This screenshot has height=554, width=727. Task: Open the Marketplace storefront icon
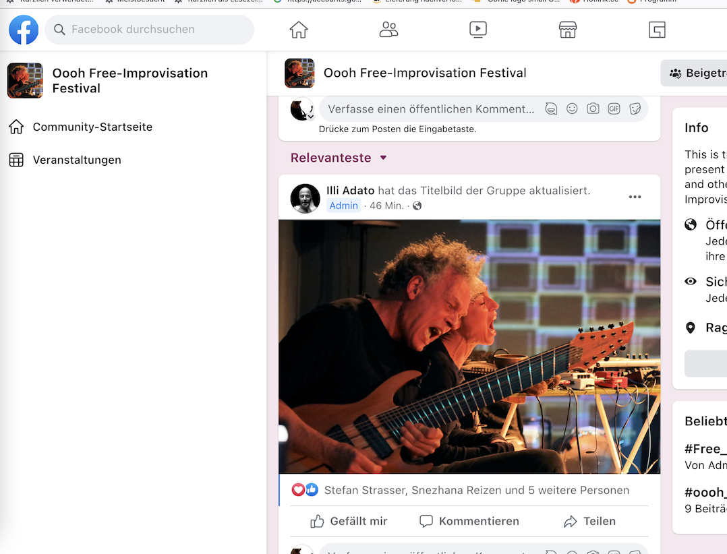click(568, 30)
